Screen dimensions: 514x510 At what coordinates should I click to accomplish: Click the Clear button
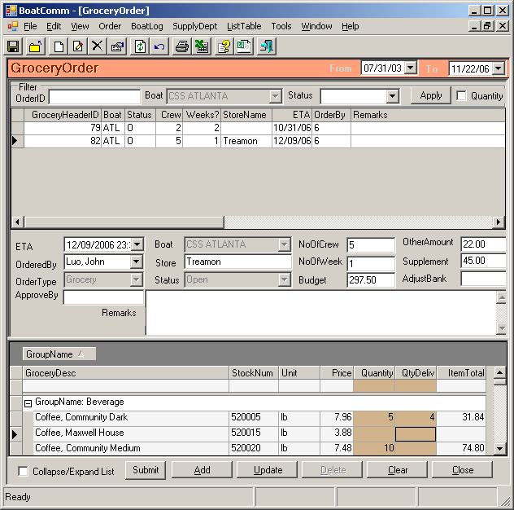(398, 470)
